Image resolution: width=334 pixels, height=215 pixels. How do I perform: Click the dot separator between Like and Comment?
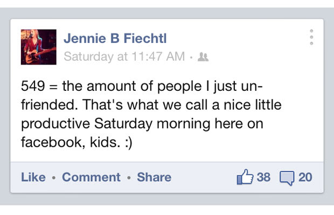pyautogui.click(x=54, y=177)
